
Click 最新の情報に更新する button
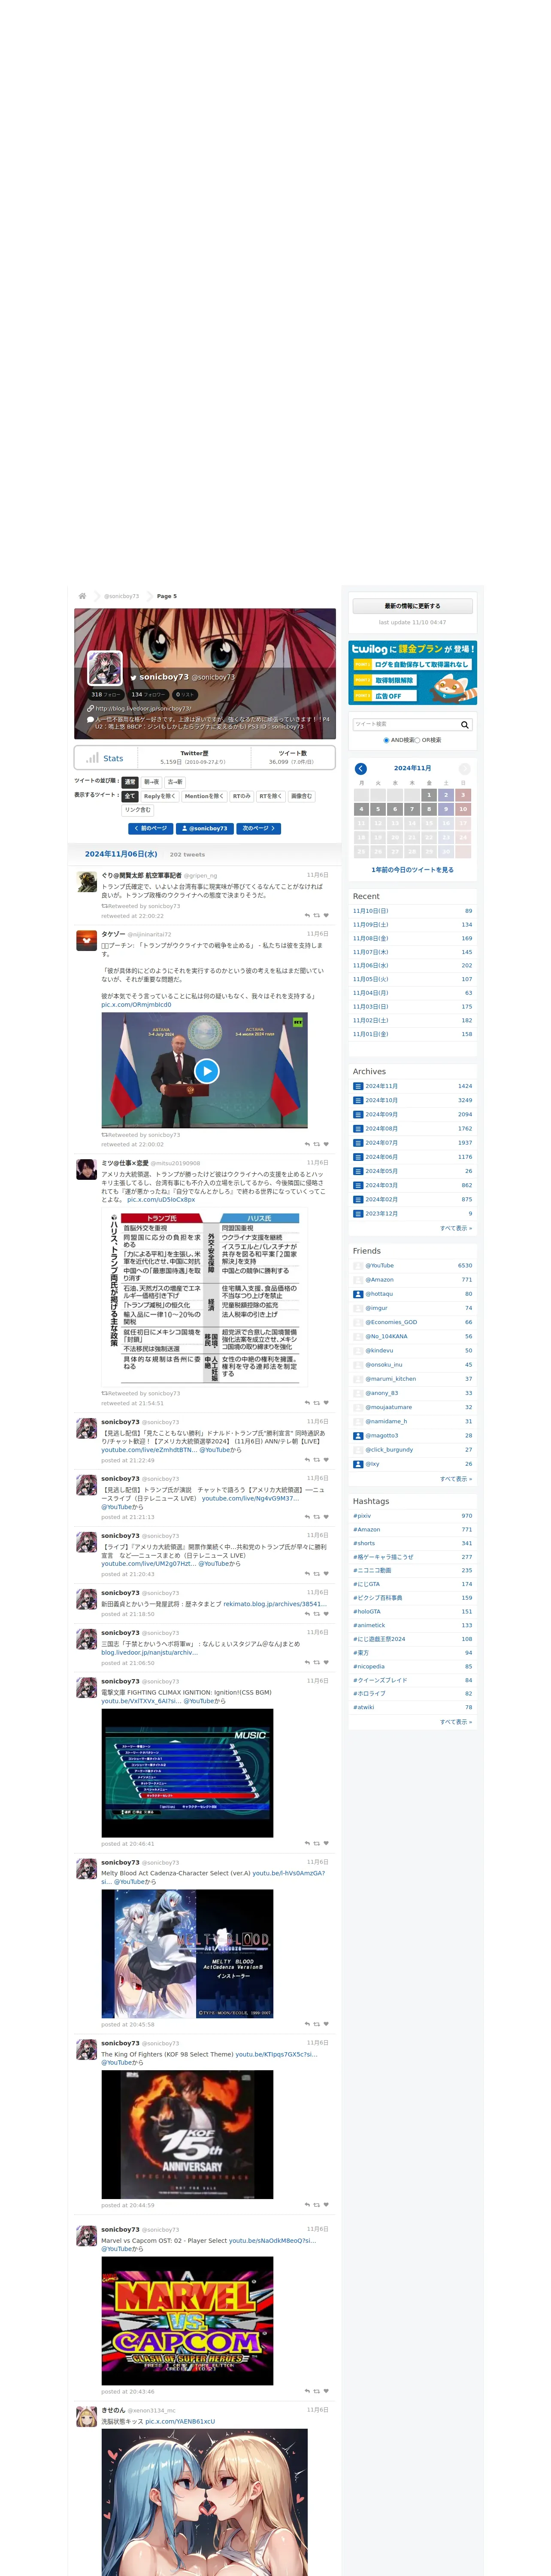tap(412, 606)
